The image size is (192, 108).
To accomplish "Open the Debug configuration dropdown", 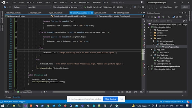I will pyautogui.click(x=20, y=7).
